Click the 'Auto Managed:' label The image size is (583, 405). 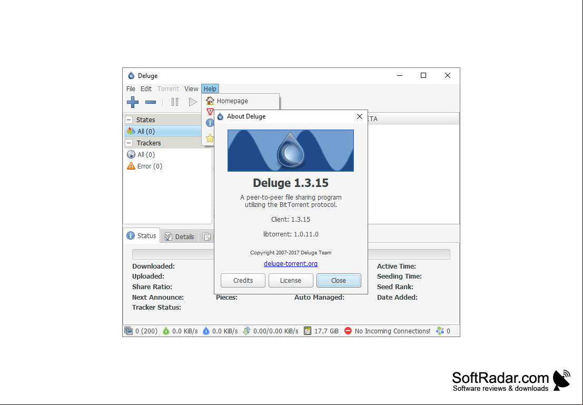pos(319,297)
